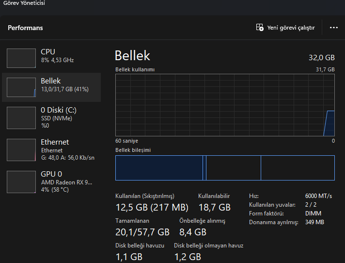Click the Disk belleği olmayan havuz label
345x263 pixels.
[208, 246]
